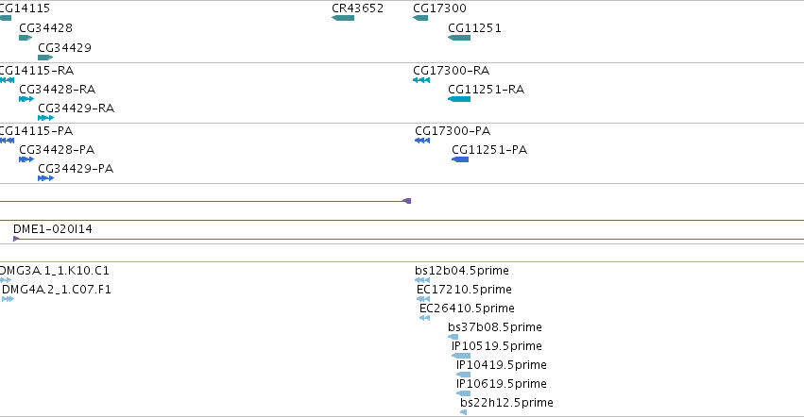Select the EC17210.5prime EST glyph
804x417 pixels.
(423, 299)
